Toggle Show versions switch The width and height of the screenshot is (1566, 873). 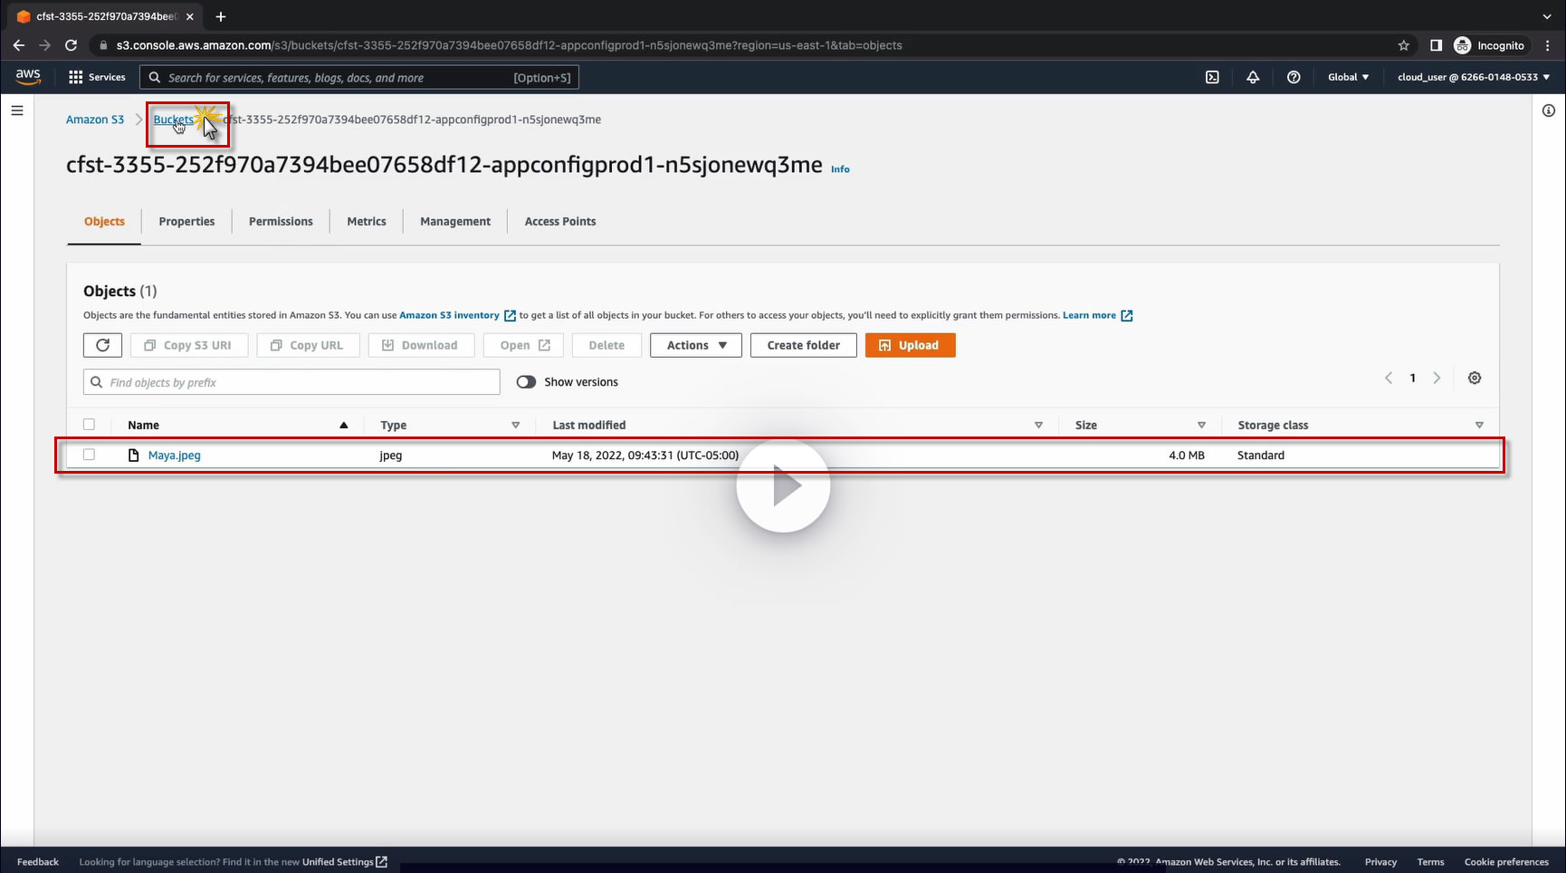(526, 382)
